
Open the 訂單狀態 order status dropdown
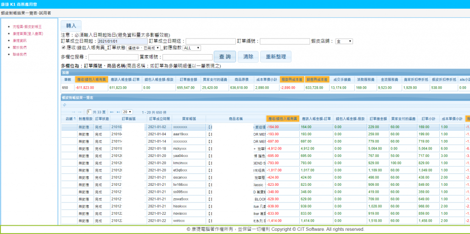tap(143, 48)
